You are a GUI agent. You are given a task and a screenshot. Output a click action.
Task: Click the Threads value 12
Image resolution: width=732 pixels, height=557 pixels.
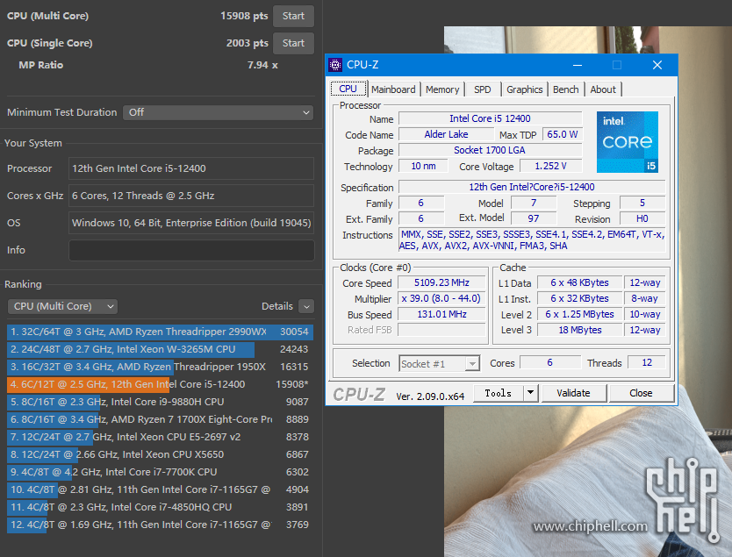click(x=647, y=362)
